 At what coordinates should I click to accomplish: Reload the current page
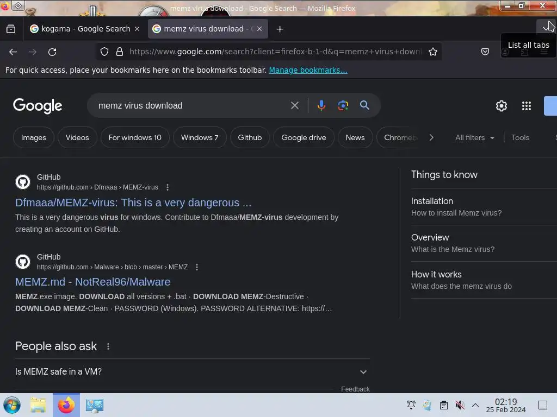click(x=52, y=52)
